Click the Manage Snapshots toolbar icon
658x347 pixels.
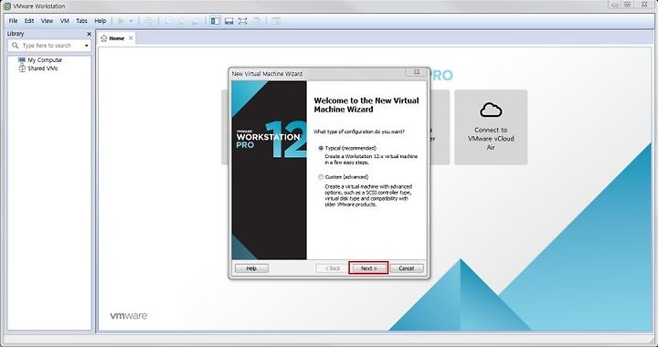[196, 21]
